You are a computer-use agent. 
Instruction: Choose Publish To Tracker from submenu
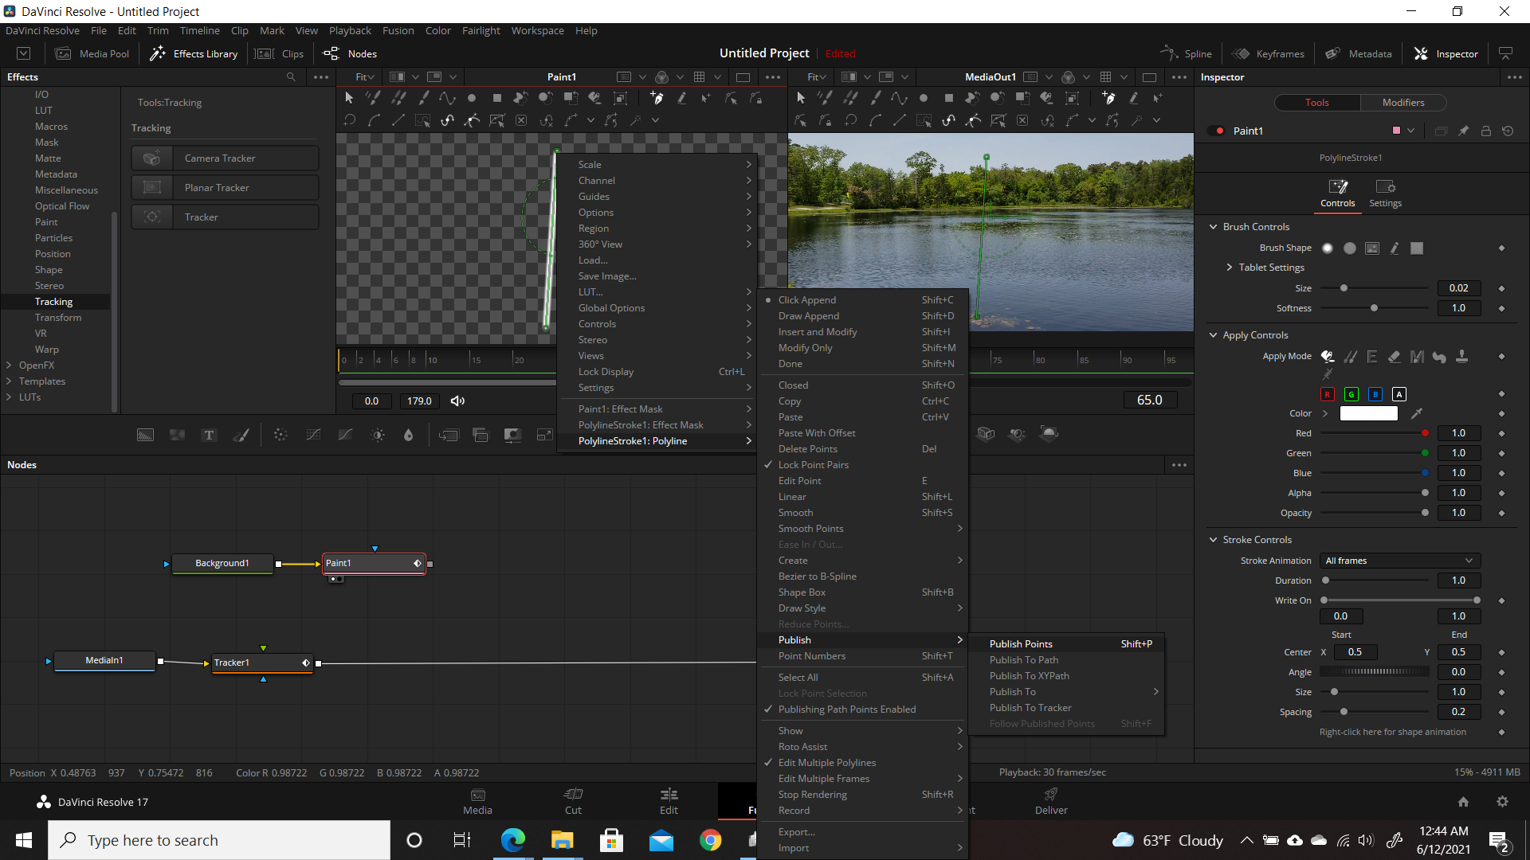pyautogui.click(x=1067, y=708)
